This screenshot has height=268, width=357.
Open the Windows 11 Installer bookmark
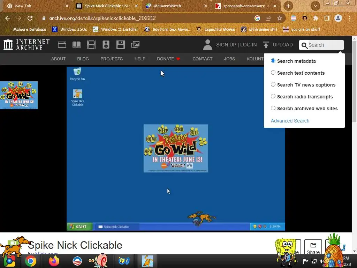(116, 29)
